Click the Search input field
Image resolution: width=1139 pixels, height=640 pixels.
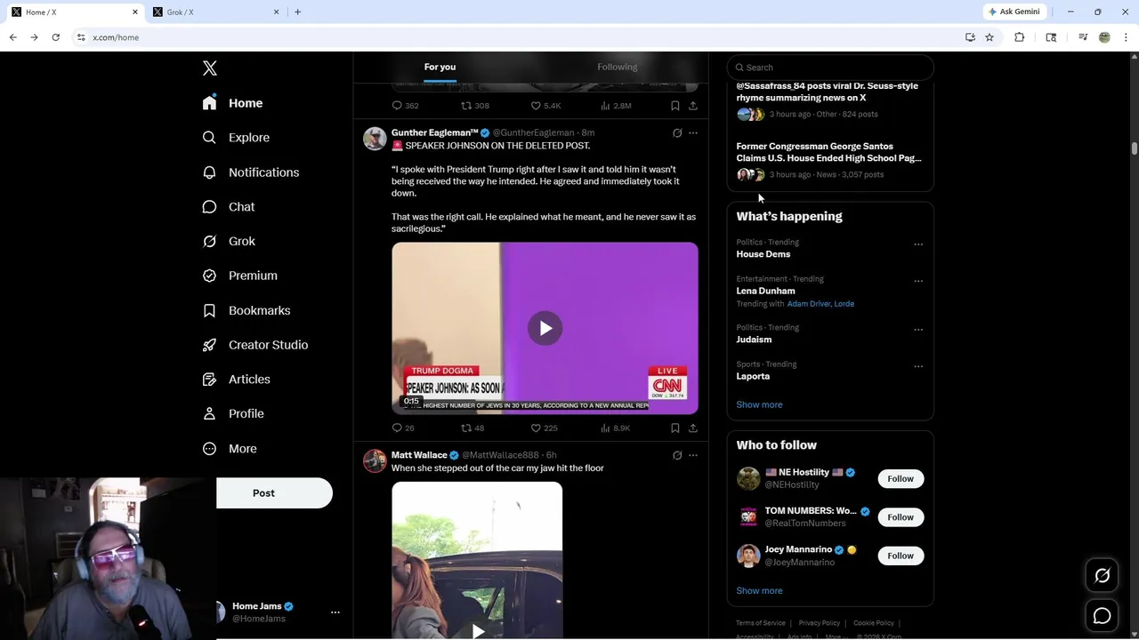(830, 68)
